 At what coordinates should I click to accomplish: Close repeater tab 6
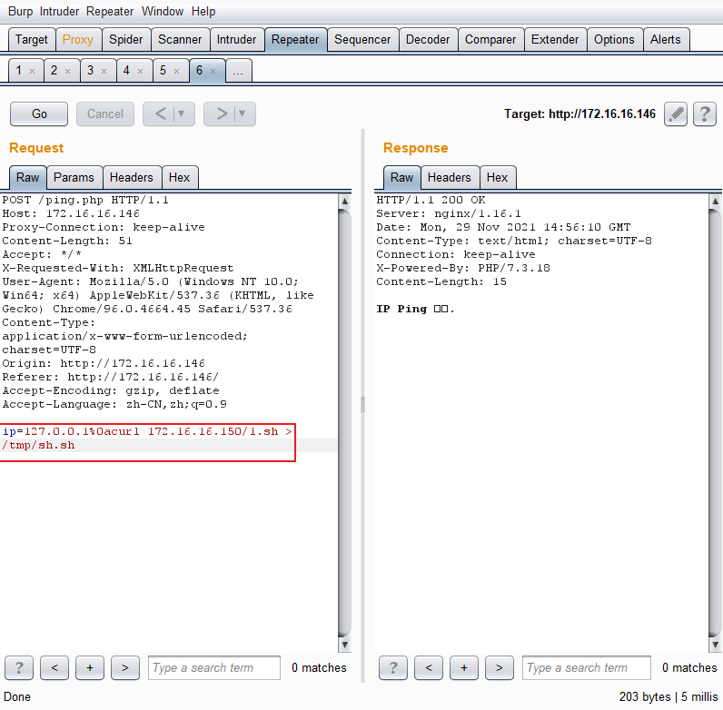[213, 72]
